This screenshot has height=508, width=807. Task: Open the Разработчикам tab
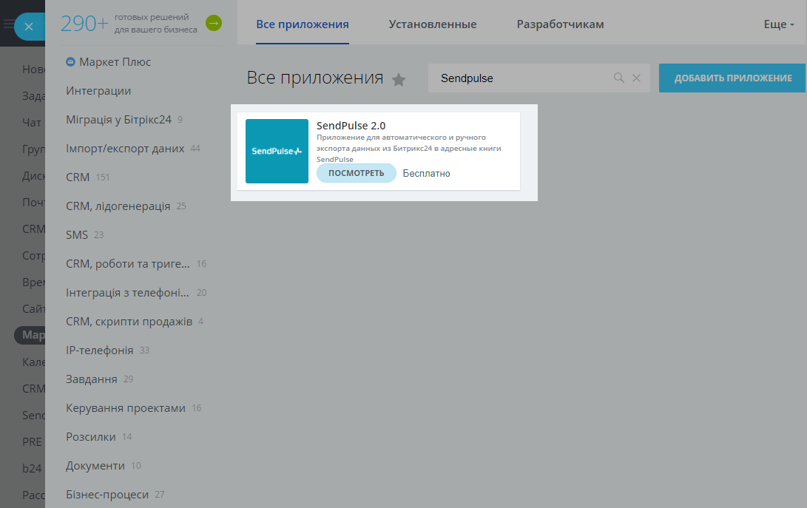click(560, 24)
